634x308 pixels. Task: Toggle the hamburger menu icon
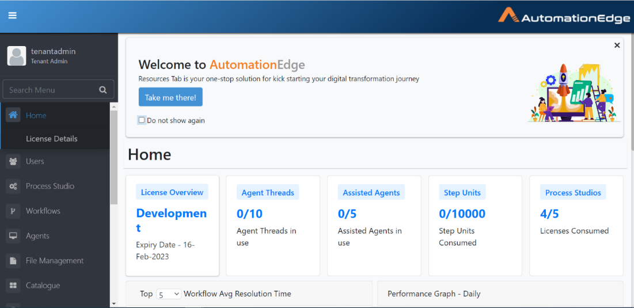click(13, 16)
